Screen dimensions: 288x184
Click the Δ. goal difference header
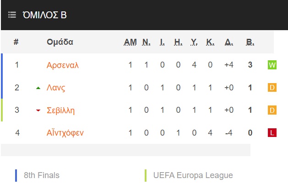click(x=229, y=42)
